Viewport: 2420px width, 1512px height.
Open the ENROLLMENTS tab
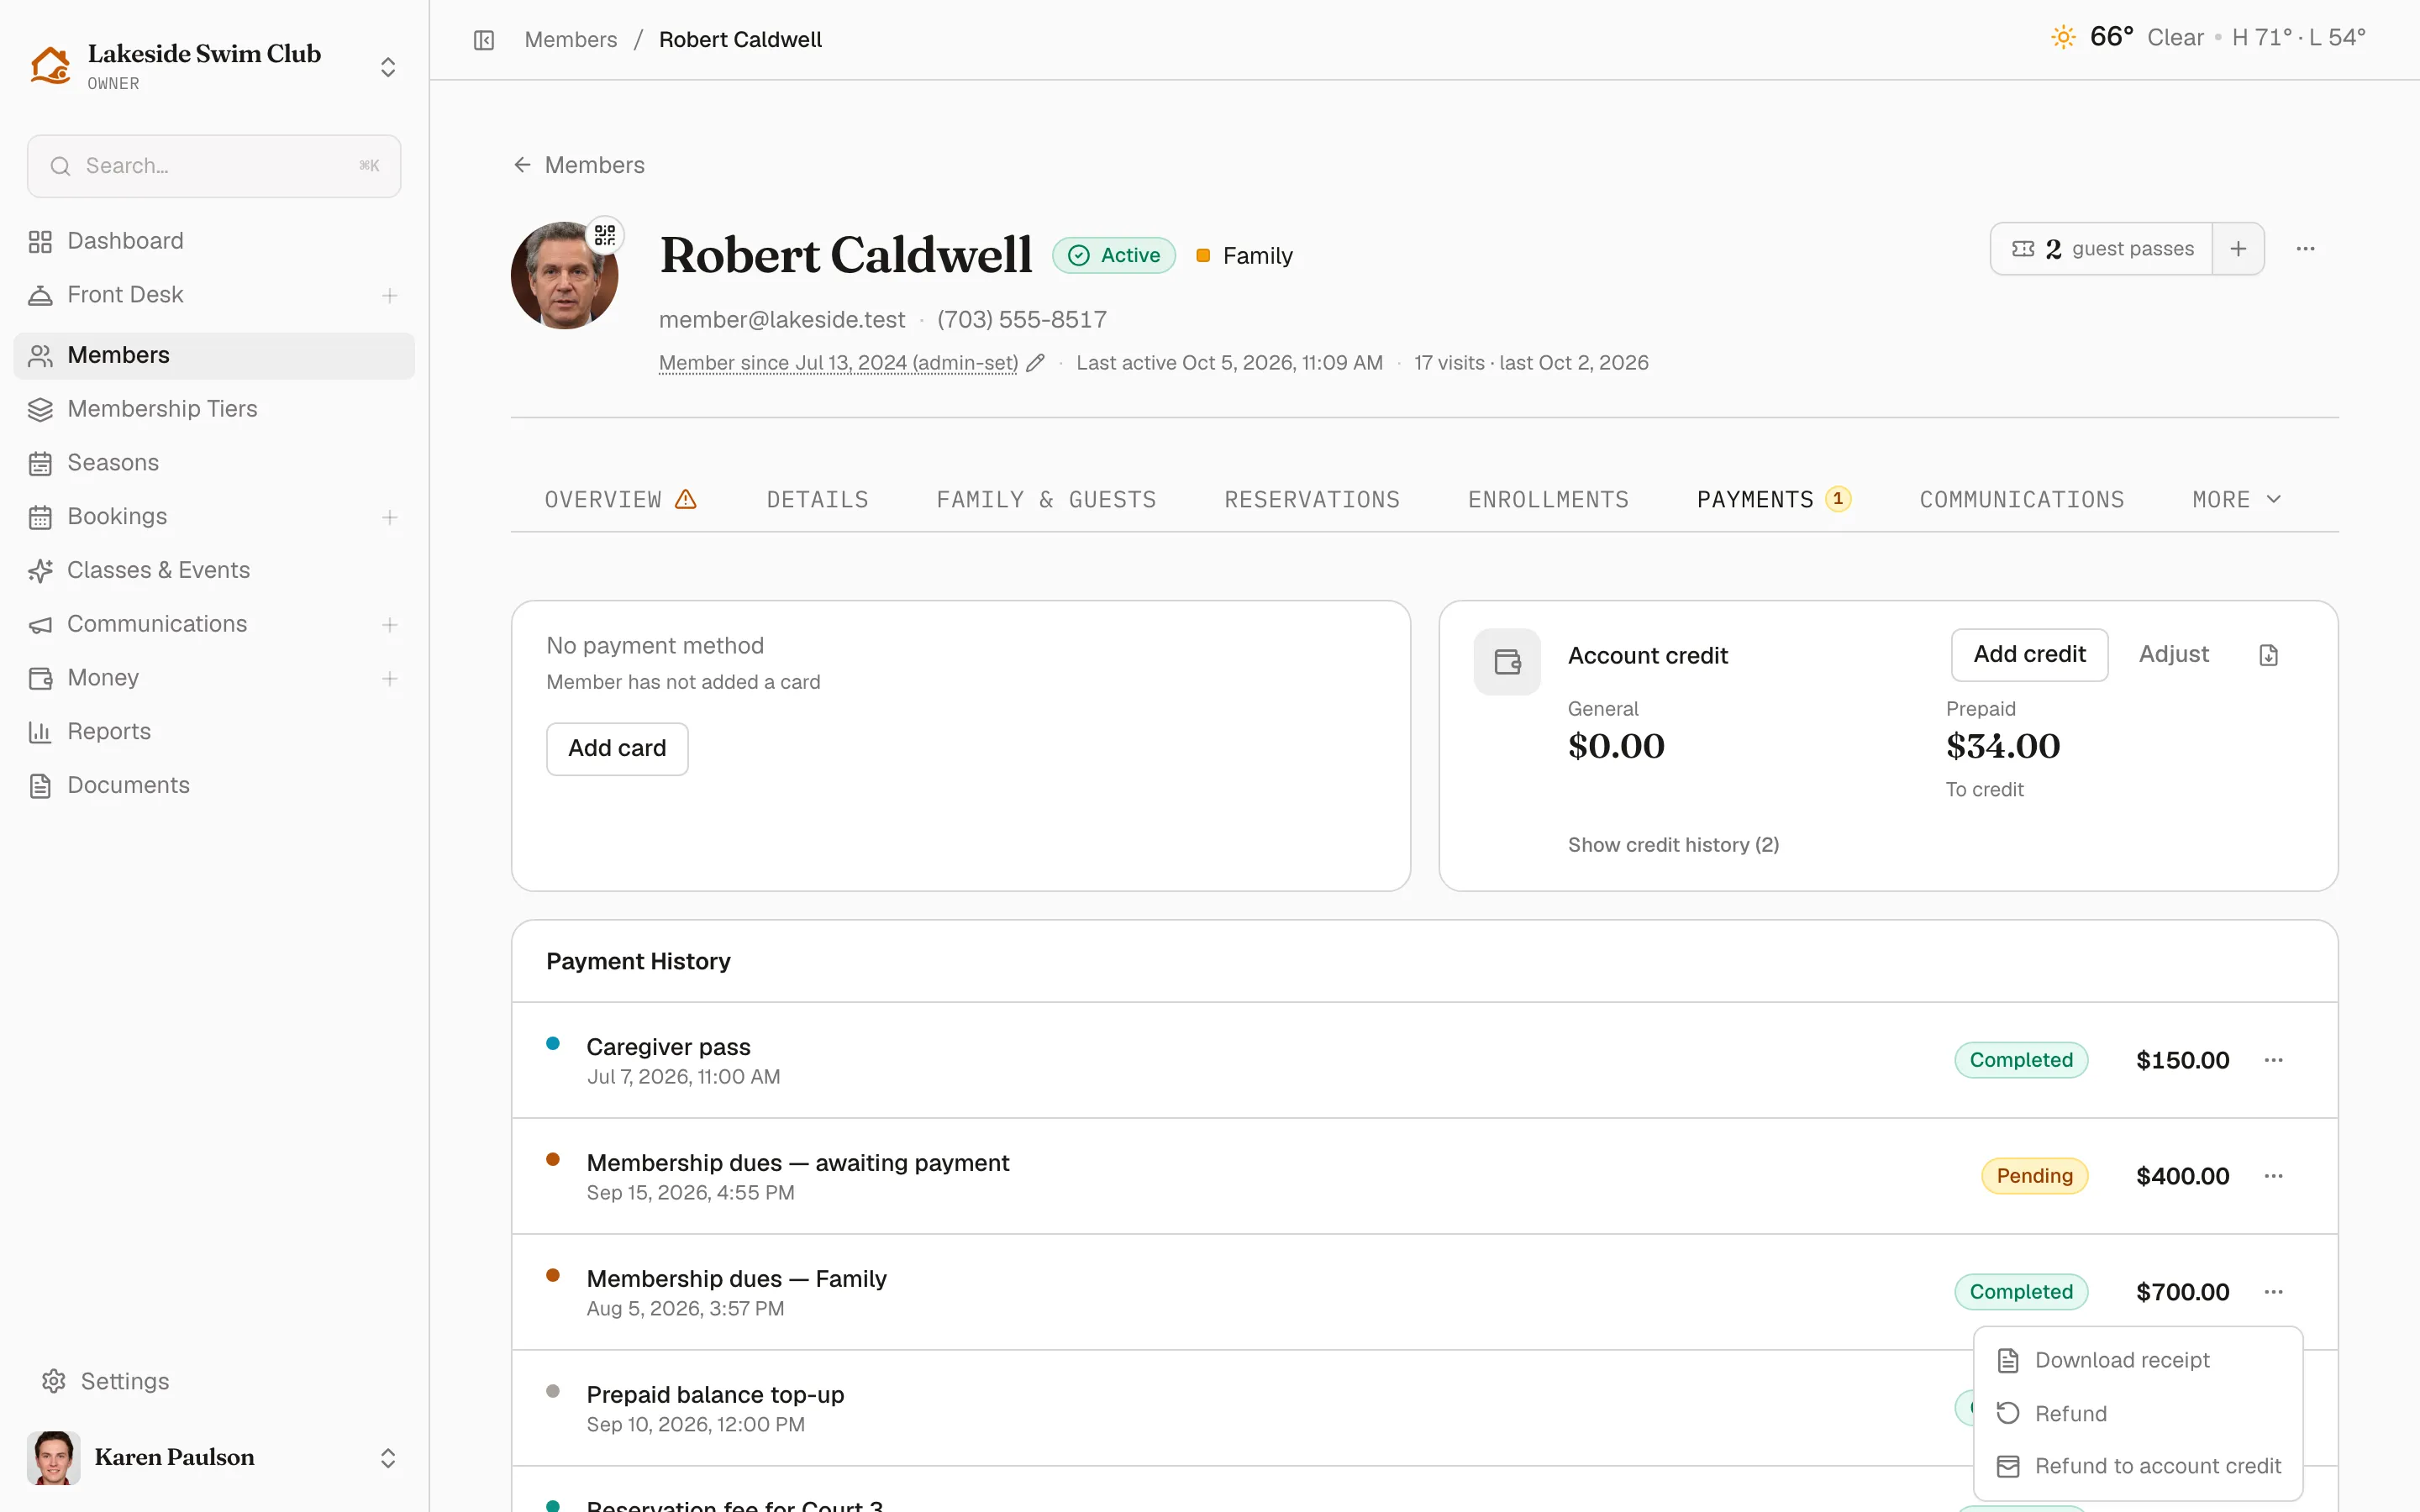1548,499
